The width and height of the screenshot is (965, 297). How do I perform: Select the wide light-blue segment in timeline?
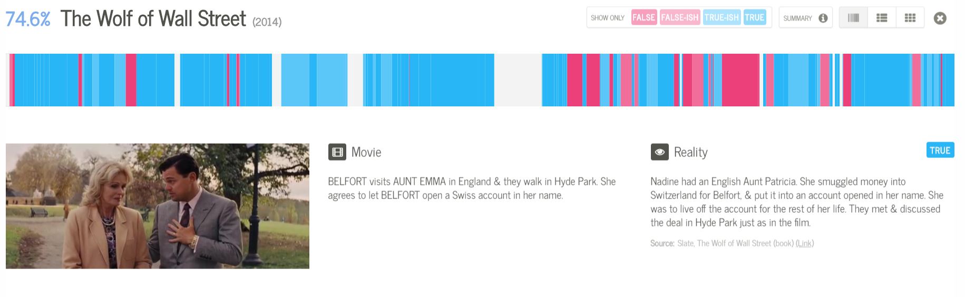tap(332, 80)
